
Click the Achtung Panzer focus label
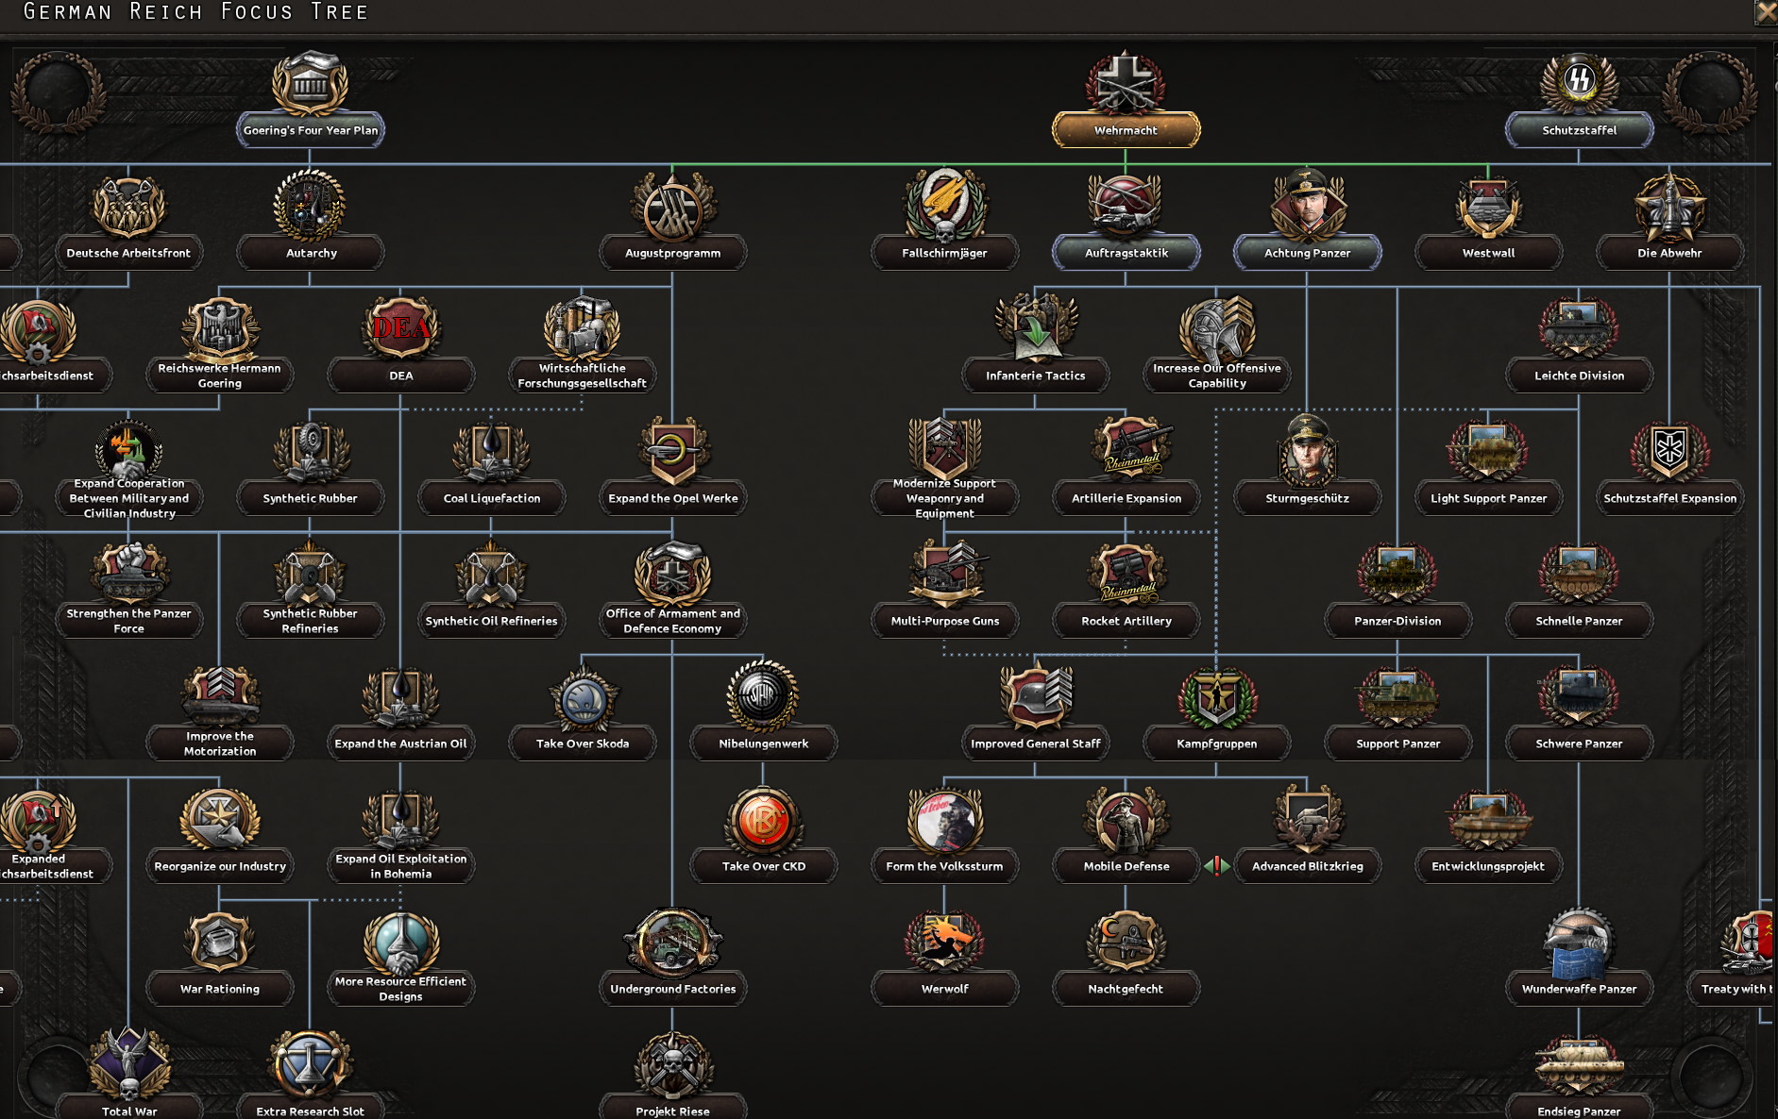(1308, 253)
